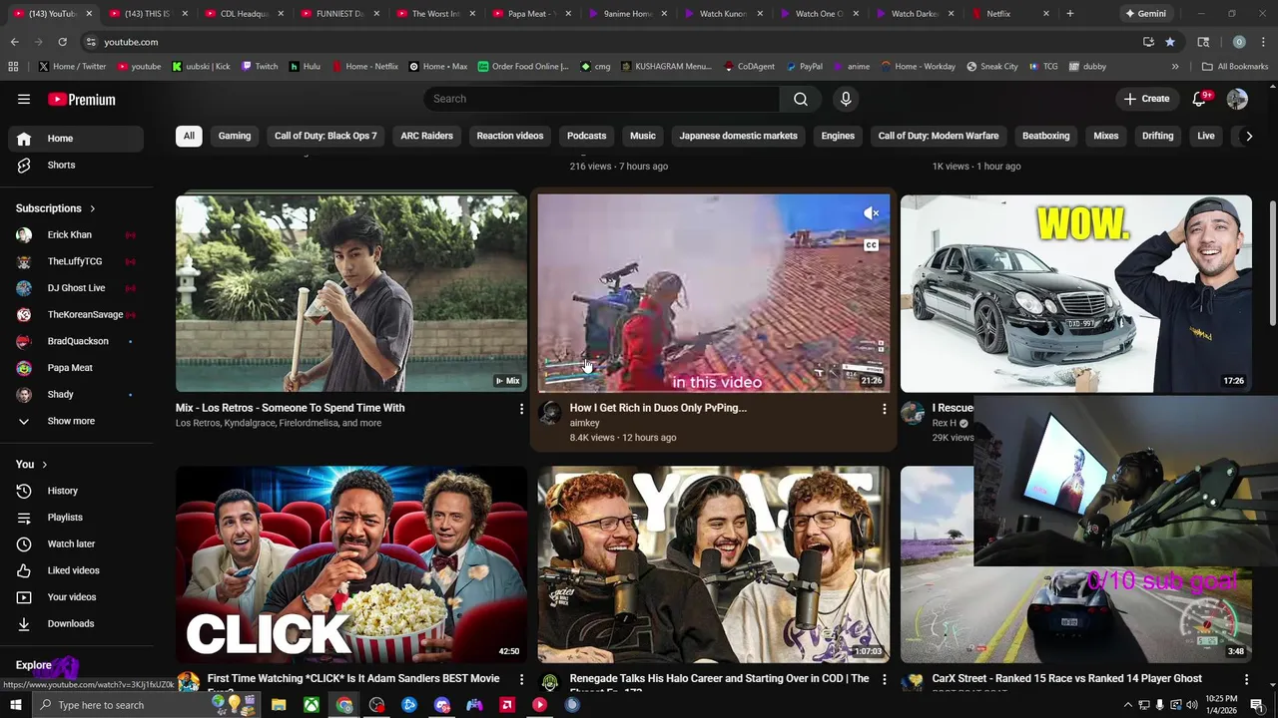This screenshot has height=718, width=1278.
Task: Select Beatboxing chip
Action: coord(1045,136)
